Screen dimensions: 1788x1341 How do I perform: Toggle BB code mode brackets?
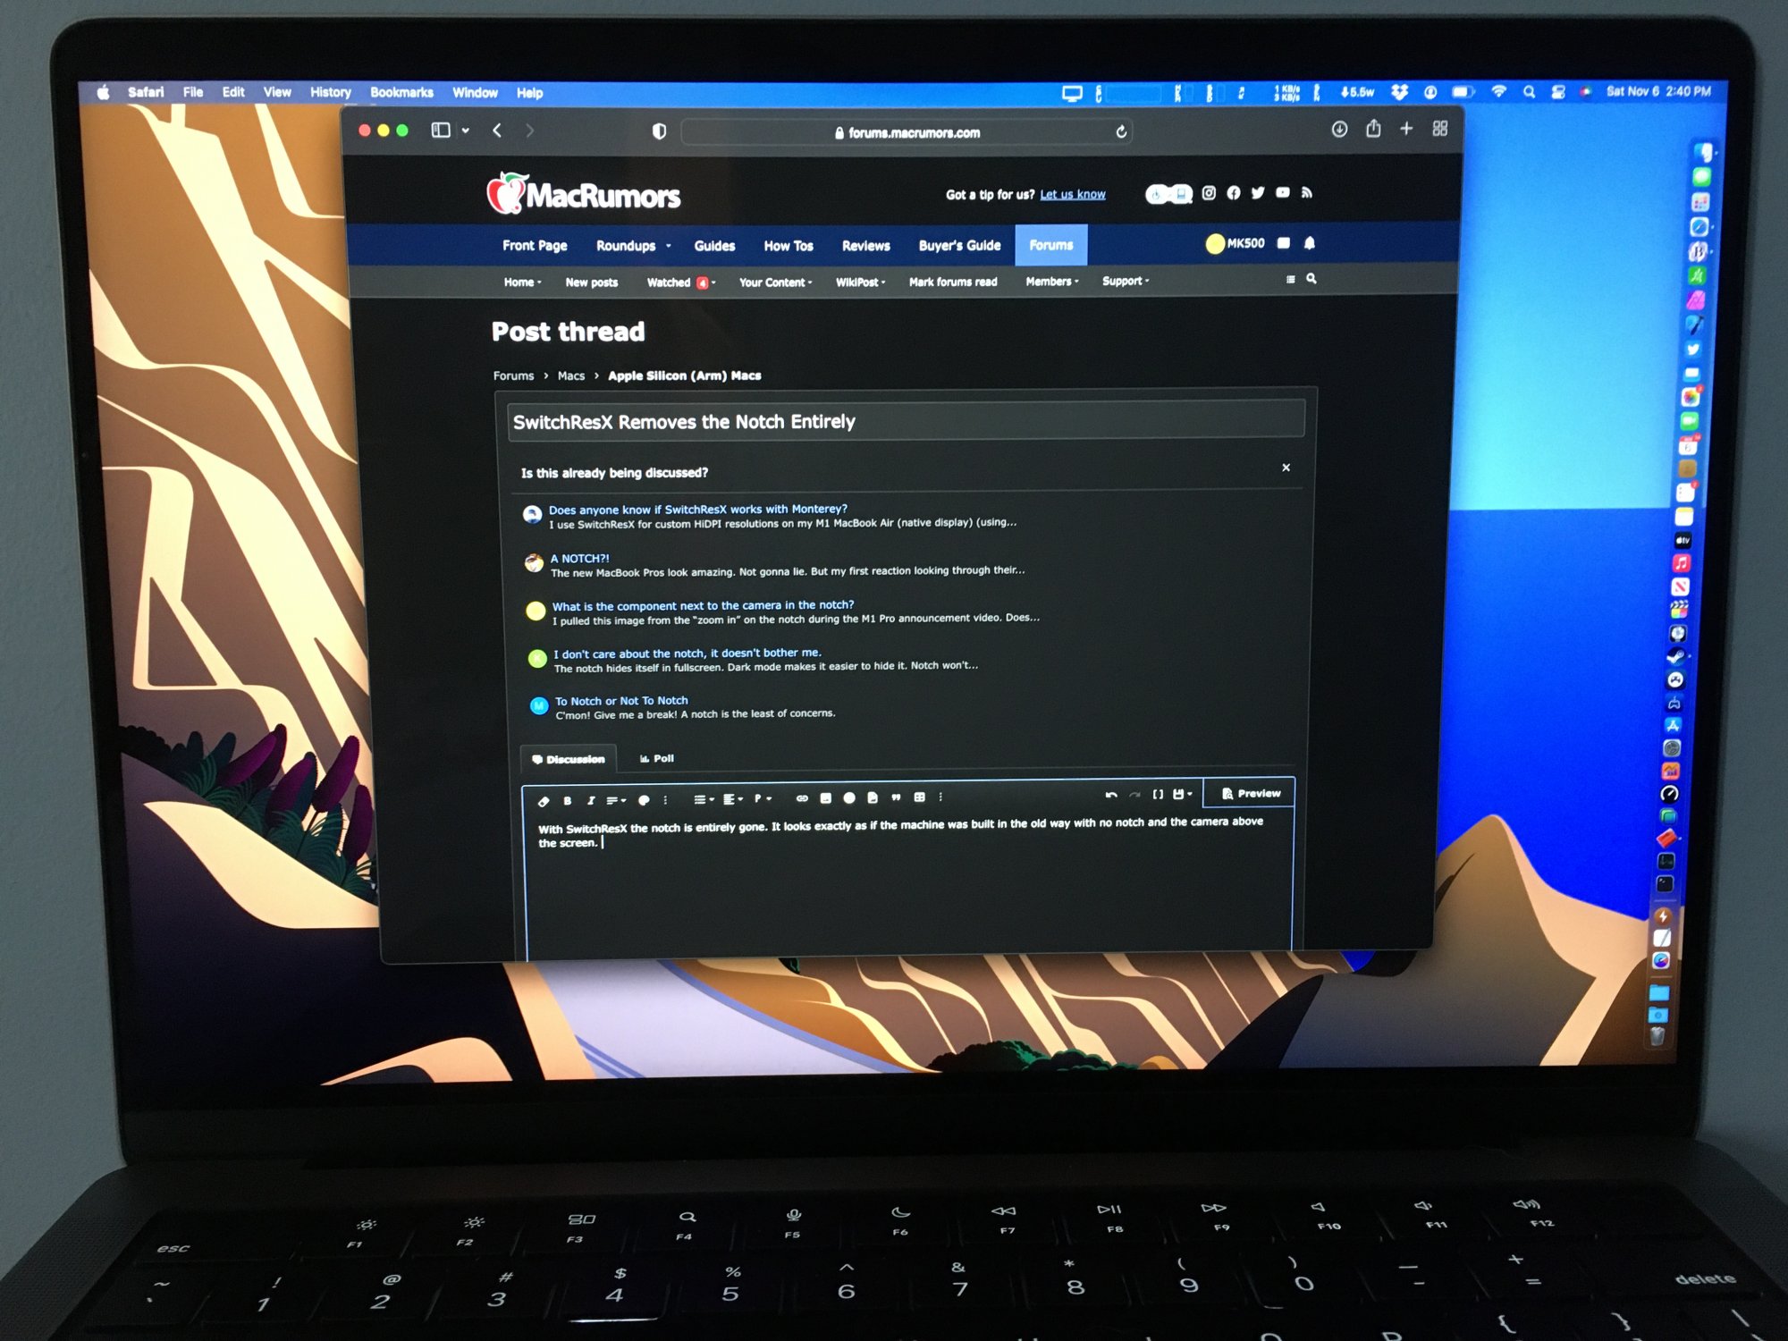1158,794
